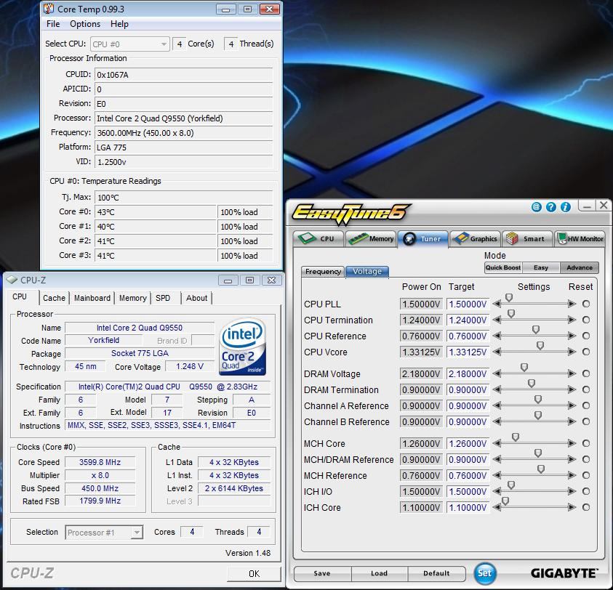Open CPU-Z About tab
613x590 pixels.
[196, 298]
